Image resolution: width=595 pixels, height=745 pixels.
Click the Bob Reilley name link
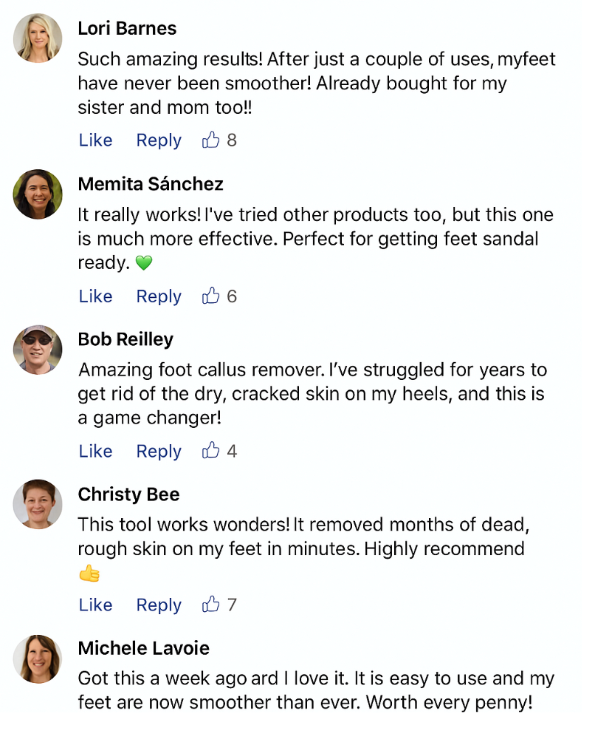[x=125, y=339]
